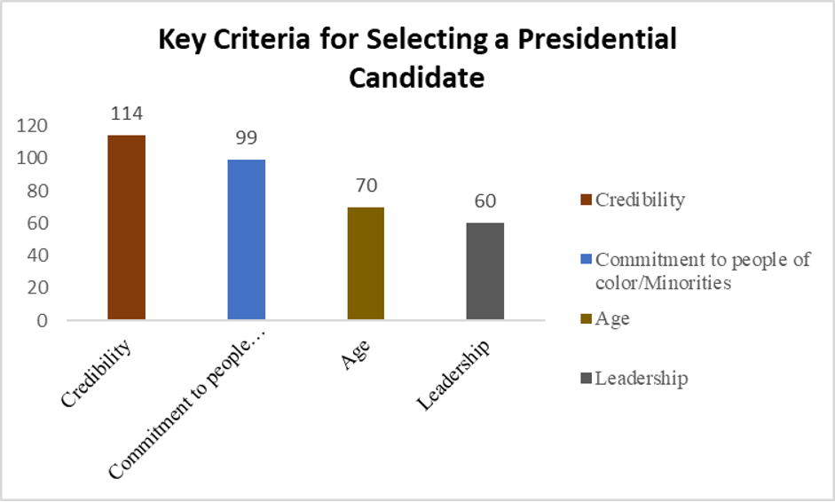Select the olive Age legend swatch
The height and width of the screenshot is (502, 835).
[x=584, y=319]
